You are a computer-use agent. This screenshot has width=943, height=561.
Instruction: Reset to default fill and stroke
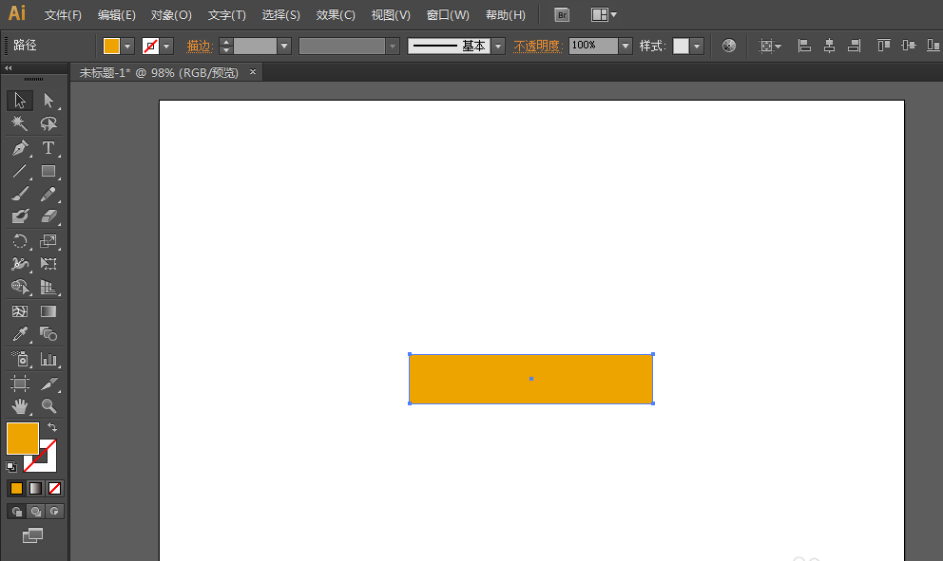11,467
